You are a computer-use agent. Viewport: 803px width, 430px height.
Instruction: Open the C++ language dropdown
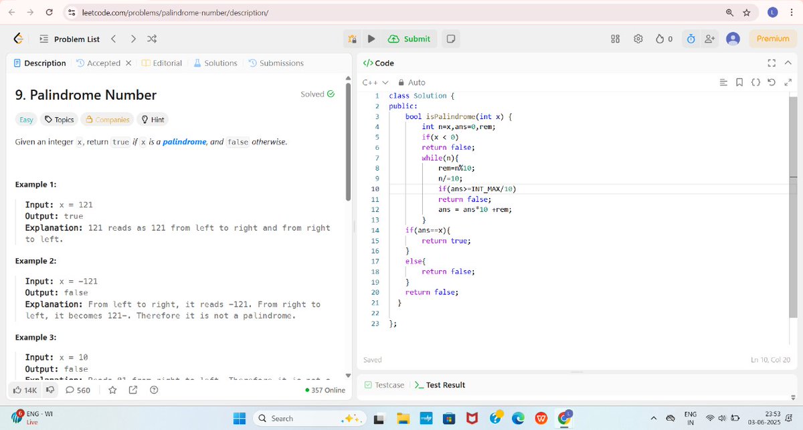point(375,82)
